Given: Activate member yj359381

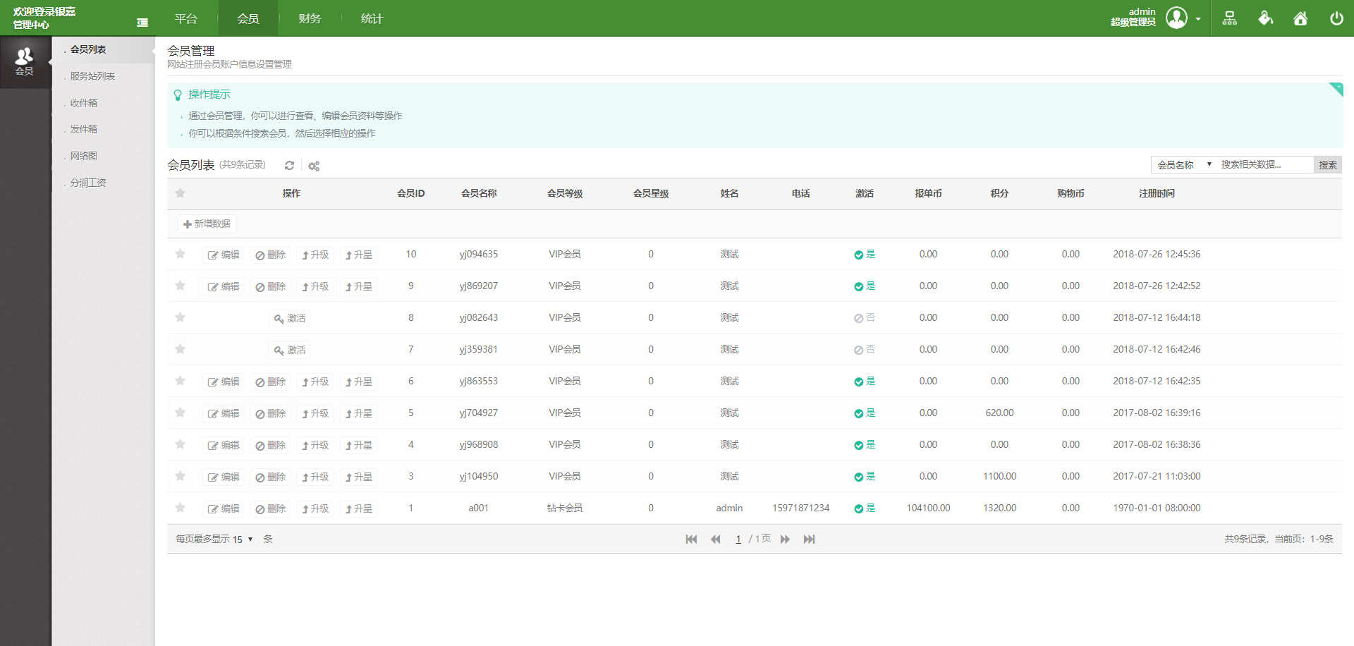Looking at the screenshot, I should click(290, 350).
